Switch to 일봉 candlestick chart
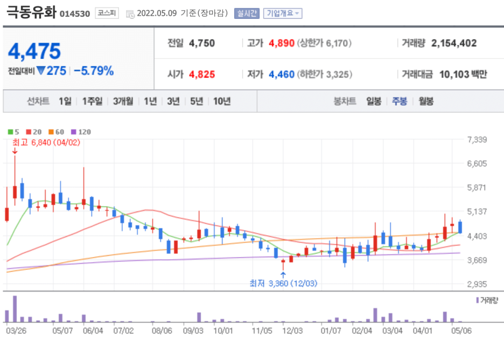Image resolution: width=504 pixels, height=343 pixels. [x=374, y=101]
